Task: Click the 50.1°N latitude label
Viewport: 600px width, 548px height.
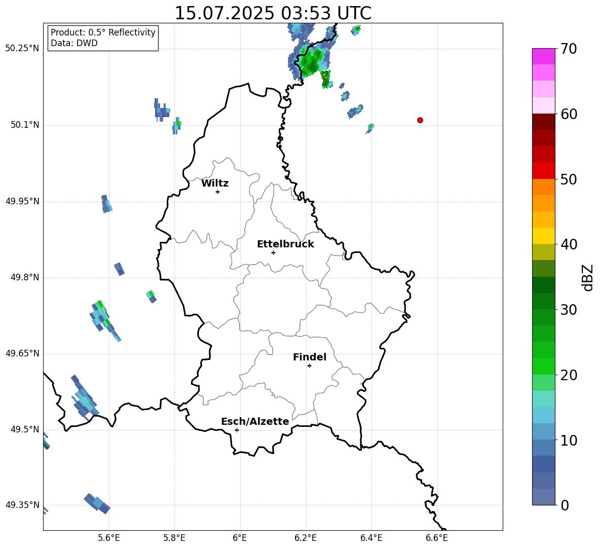Action: tap(25, 125)
